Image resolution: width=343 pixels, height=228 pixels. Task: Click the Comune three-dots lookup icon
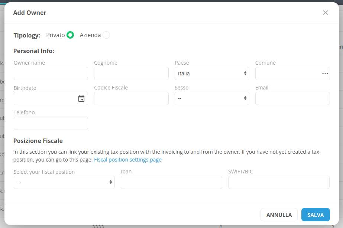(325, 74)
